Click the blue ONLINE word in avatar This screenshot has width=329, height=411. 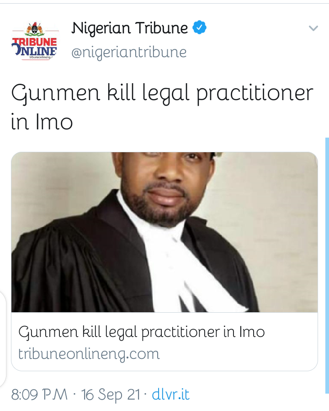point(35,51)
